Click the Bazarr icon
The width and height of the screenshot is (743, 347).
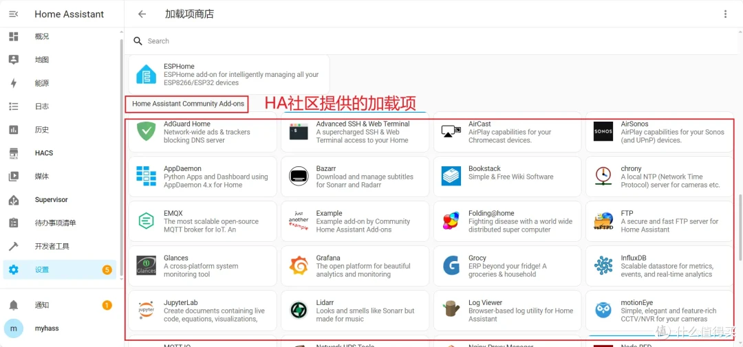click(x=299, y=176)
